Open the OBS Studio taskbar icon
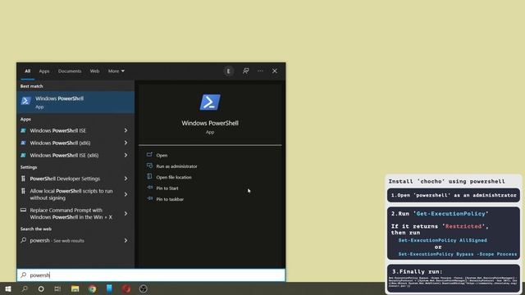 coord(144,288)
